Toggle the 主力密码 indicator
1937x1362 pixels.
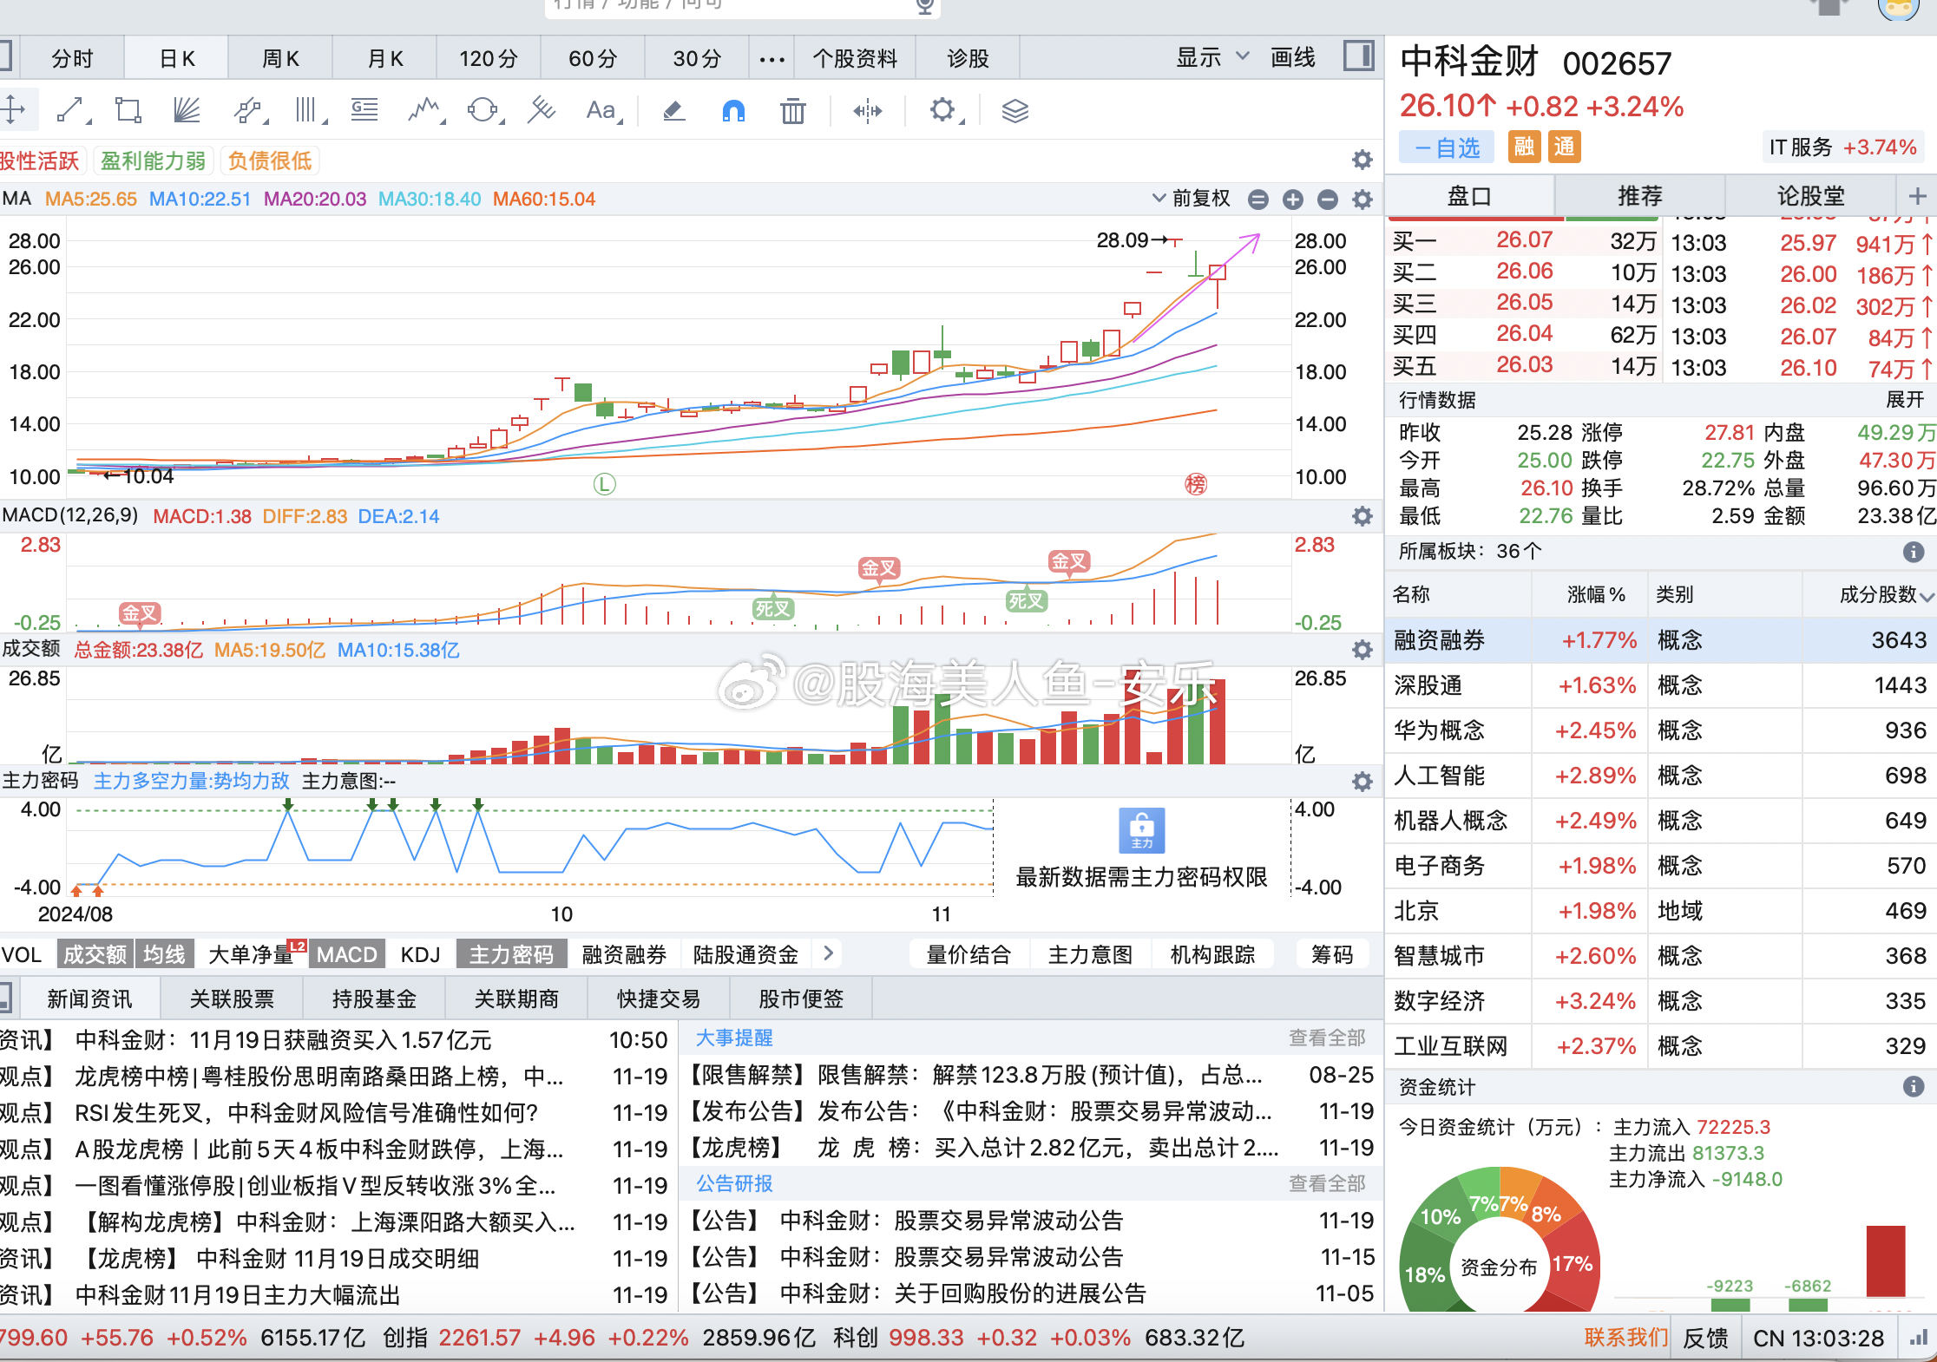pos(511,954)
